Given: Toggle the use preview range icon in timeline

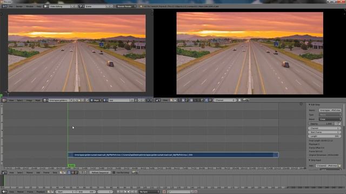Looking at the screenshot, I should point(49,192).
